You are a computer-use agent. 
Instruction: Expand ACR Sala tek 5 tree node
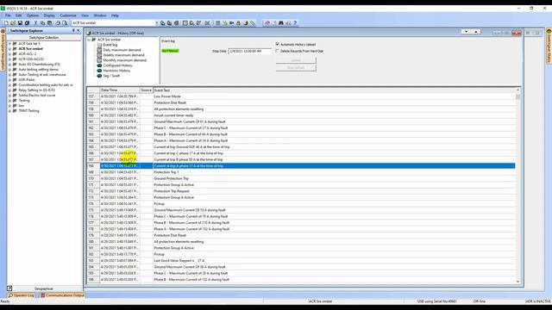coord(9,44)
